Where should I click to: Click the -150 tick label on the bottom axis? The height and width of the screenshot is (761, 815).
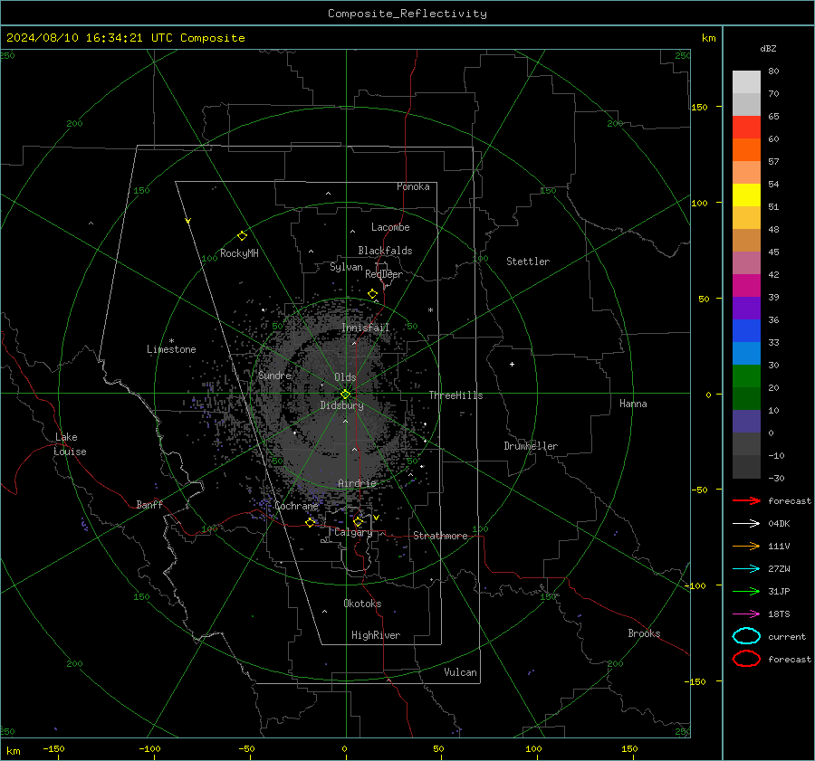coord(53,748)
